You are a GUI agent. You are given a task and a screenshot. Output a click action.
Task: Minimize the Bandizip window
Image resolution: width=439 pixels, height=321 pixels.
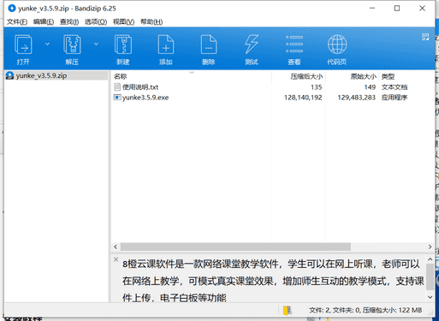coord(372,9)
